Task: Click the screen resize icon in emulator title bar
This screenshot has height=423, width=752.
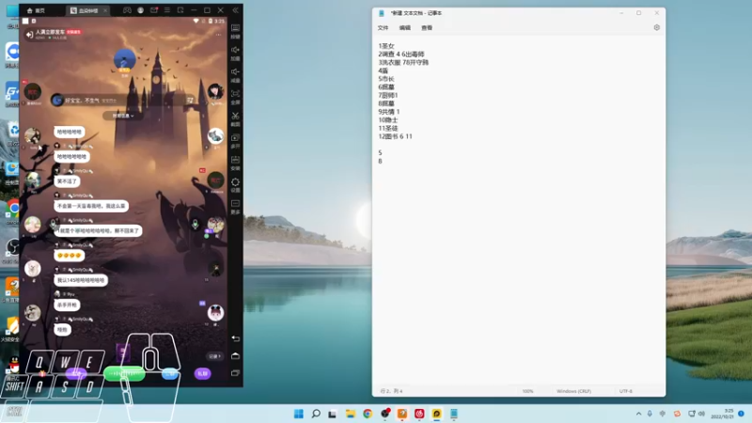Action: pos(180,10)
